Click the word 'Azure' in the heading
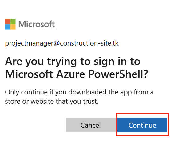Viewport: 178px width, 144px height. [71, 74]
